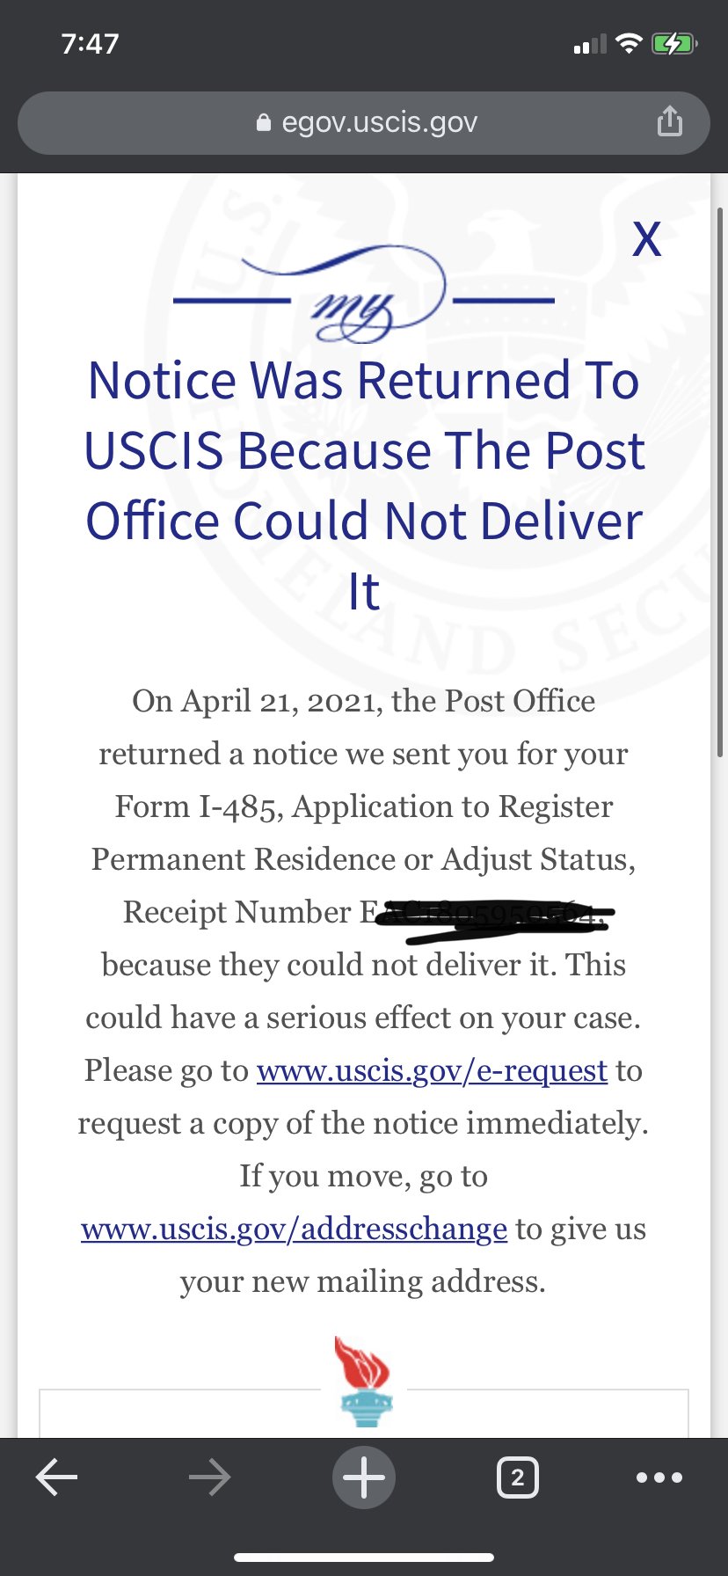Tap the page scrollbar on right edge

tap(720, 482)
